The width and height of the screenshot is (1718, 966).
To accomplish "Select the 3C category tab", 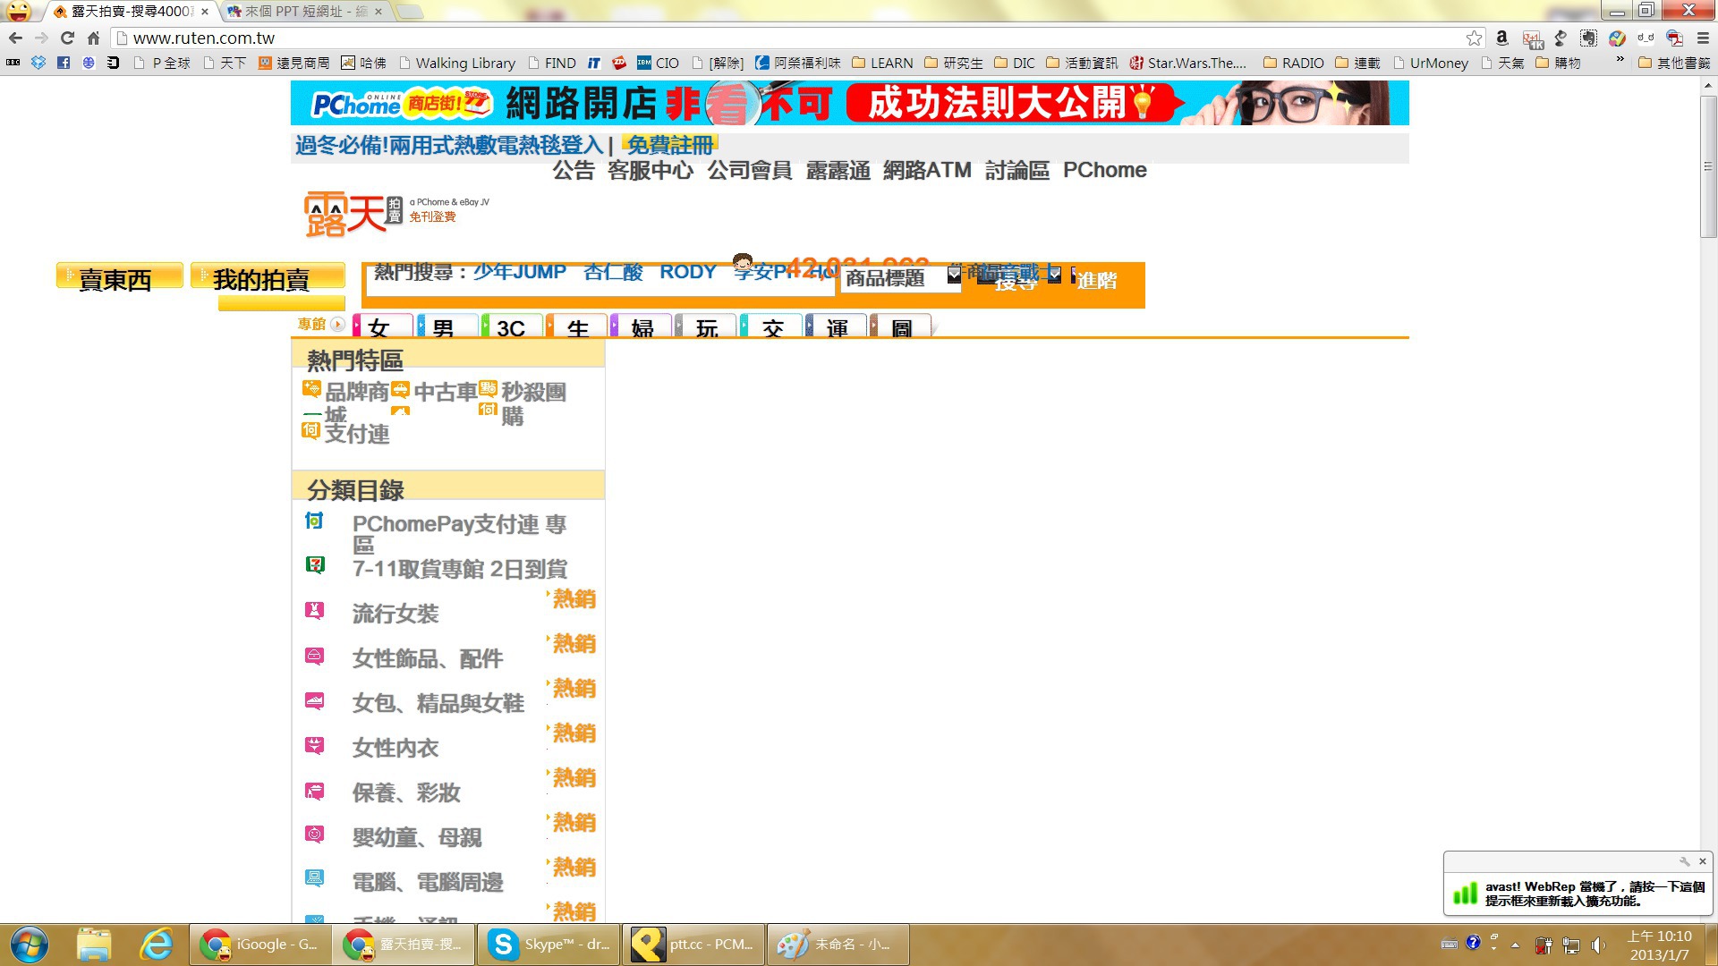I will 512,326.
